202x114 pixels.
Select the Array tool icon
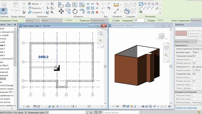coord(88,8)
